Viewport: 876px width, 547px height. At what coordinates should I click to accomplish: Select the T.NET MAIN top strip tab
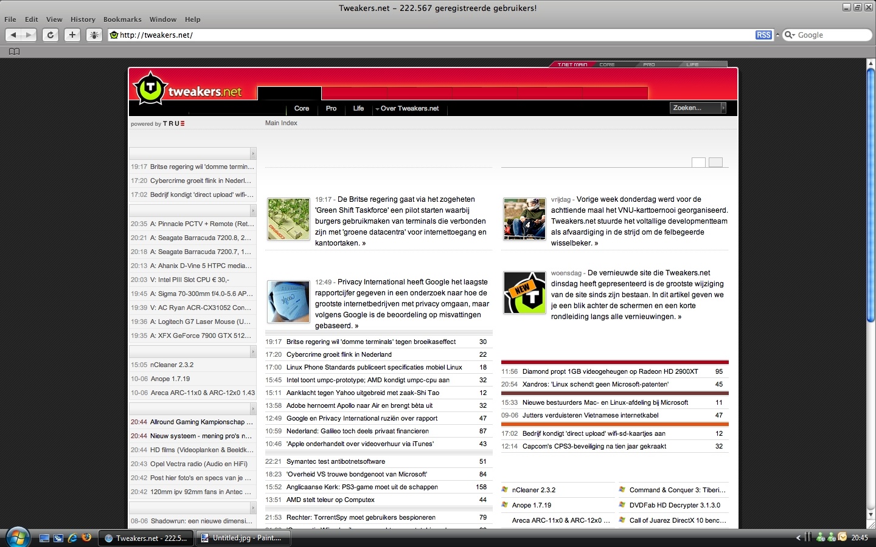click(x=572, y=64)
